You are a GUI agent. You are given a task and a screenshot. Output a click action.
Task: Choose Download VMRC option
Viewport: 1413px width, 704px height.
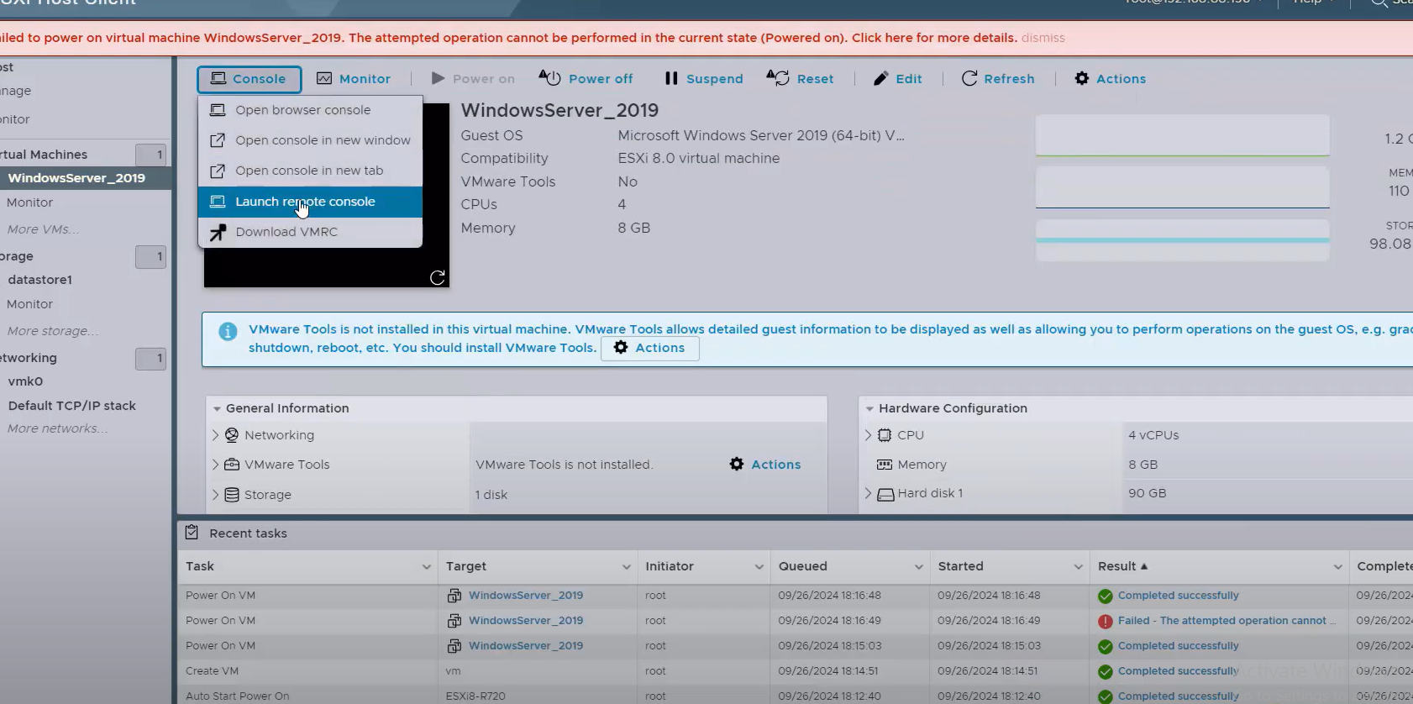coord(310,232)
